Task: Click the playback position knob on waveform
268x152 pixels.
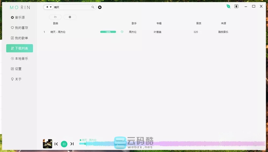Action: [85, 144]
